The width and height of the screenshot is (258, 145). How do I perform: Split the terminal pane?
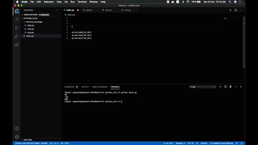225,87
